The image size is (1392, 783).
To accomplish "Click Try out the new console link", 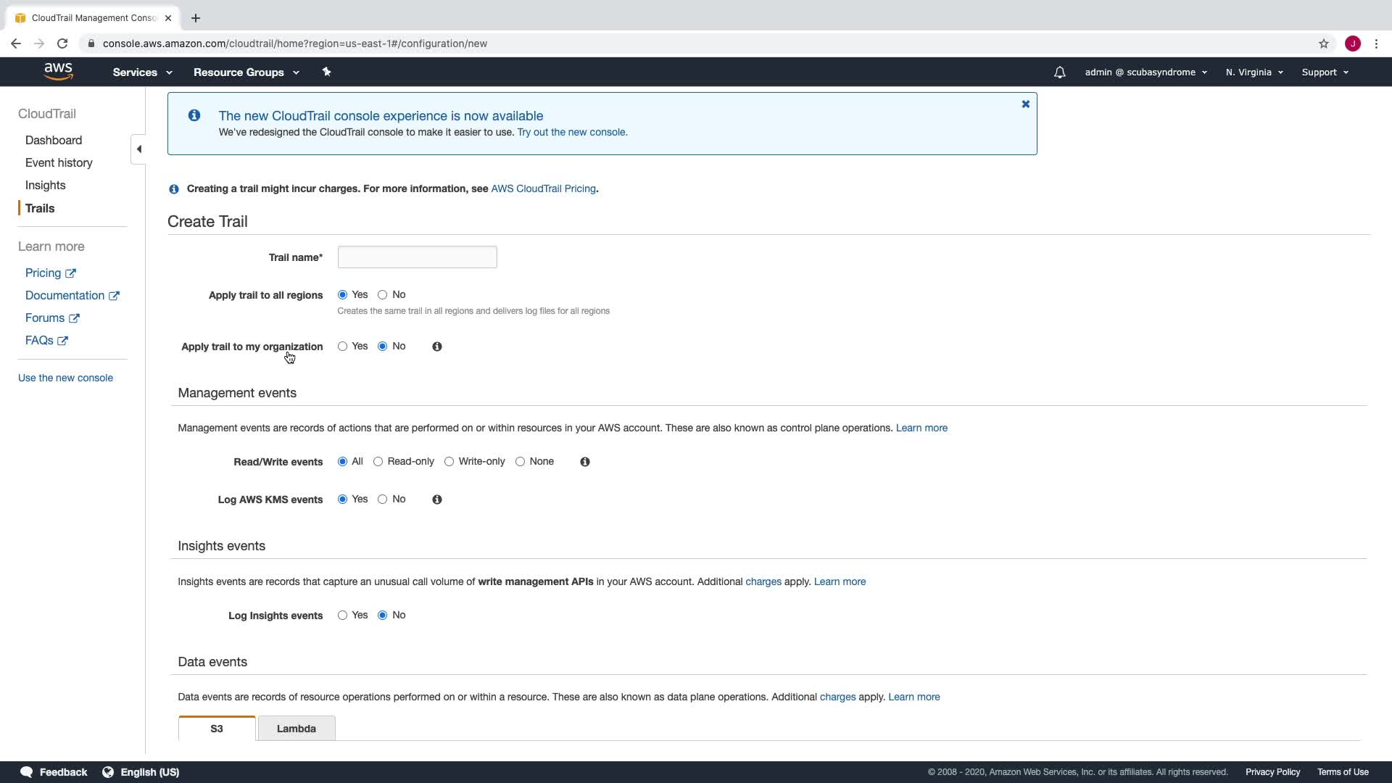I will pos(572,132).
